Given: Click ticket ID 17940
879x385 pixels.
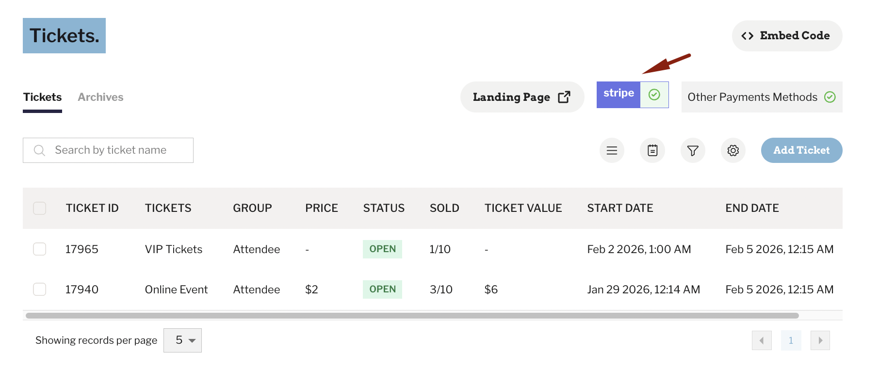Looking at the screenshot, I should pyautogui.click(x=82, y=289).
